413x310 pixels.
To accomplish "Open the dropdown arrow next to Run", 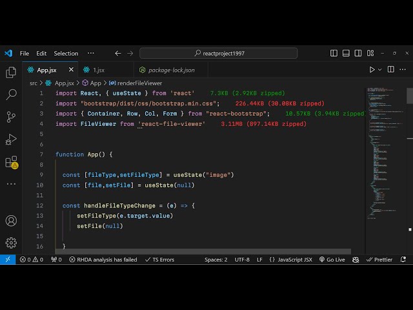I will coord(380,70).
